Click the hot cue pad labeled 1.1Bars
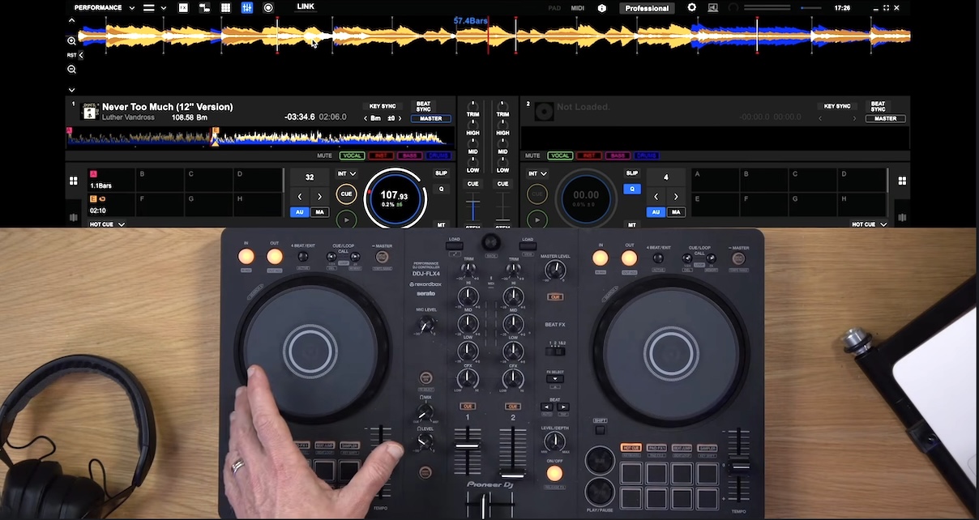The height and width of the screenshot is (520, 979). [110, 180]
